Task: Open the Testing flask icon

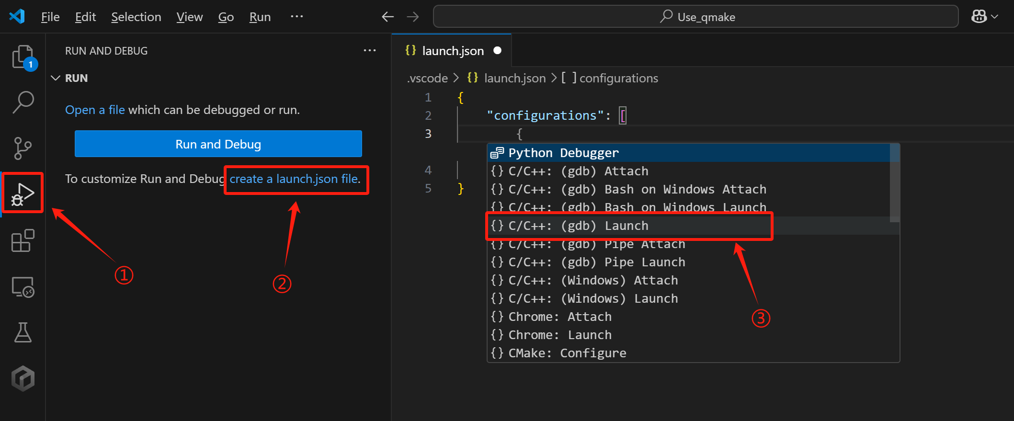Action: (x=23, y=332)
